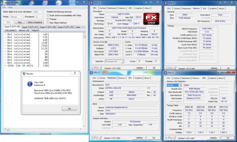Viewport: 237px width, 142px height.
Task: Click OK in CPU-Z Memory window
Action: click(228, 68)
